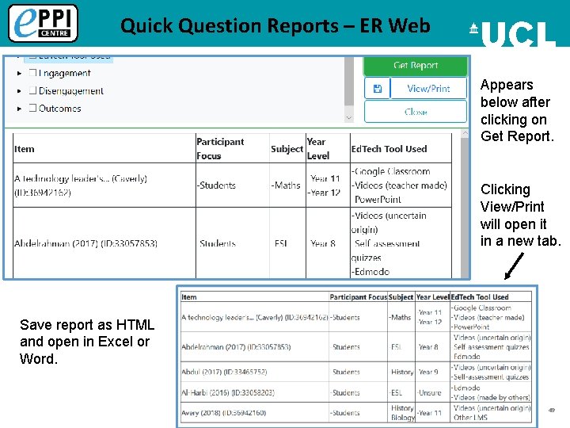Click the History subject cell in Abdul's row
The image size is (570, 428).
[402, 372]
